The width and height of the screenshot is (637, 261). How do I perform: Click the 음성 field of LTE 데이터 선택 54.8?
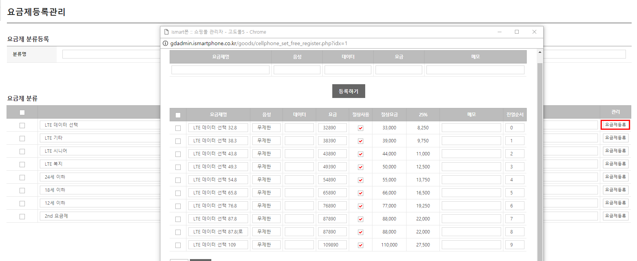point(266,179)
